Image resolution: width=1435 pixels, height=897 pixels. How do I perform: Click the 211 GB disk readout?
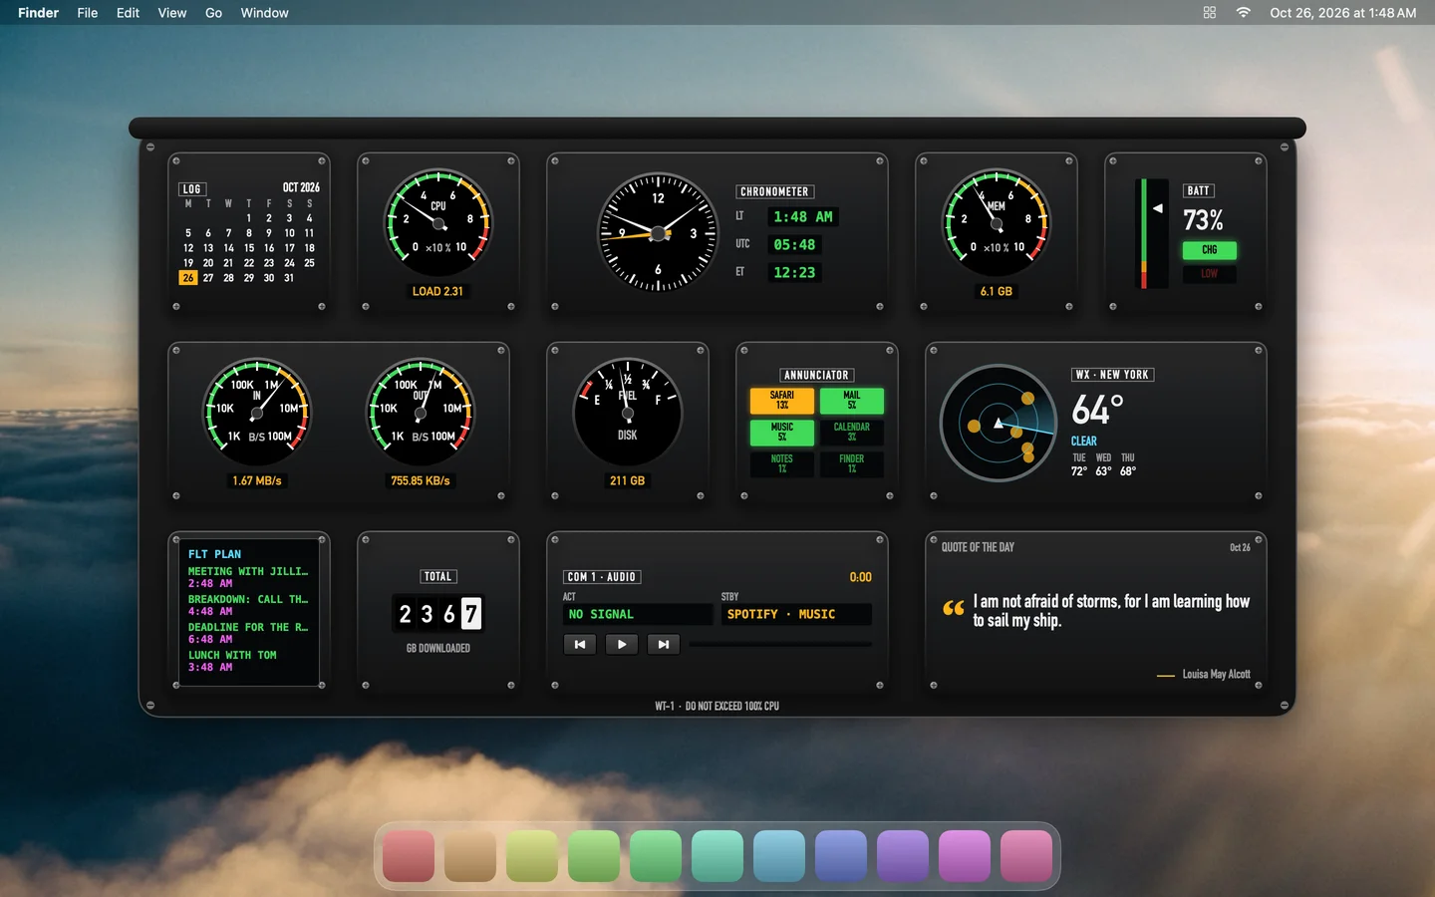click(x=628, y=480)
